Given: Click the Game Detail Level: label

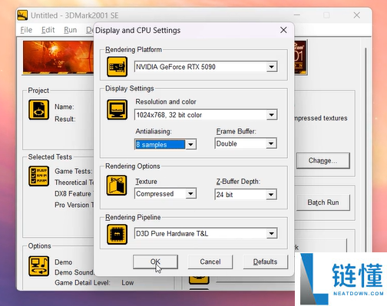Looking at the screenshot, I should point(82,282).
